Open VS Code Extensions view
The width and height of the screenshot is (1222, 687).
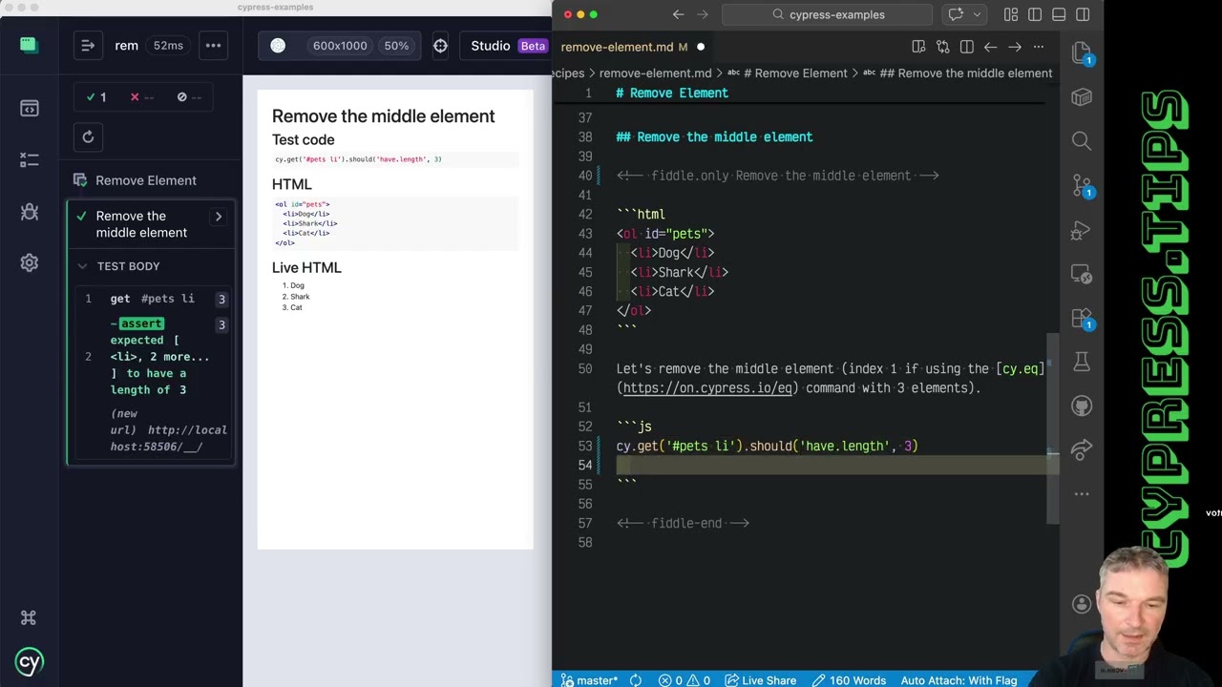pyautogui.click(x=1082, y=319)
